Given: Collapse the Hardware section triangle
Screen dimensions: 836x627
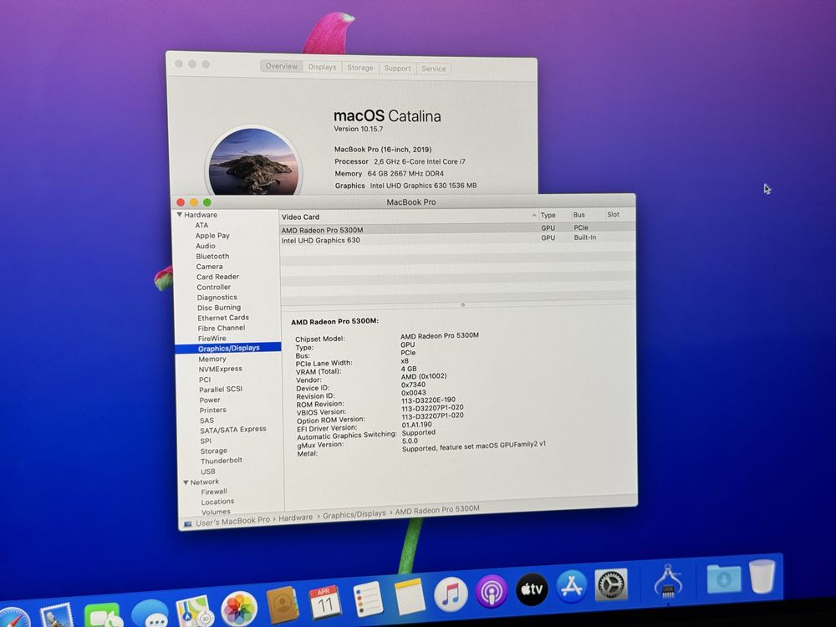Looking at the screenshot, I should click(x=180, y=214).
